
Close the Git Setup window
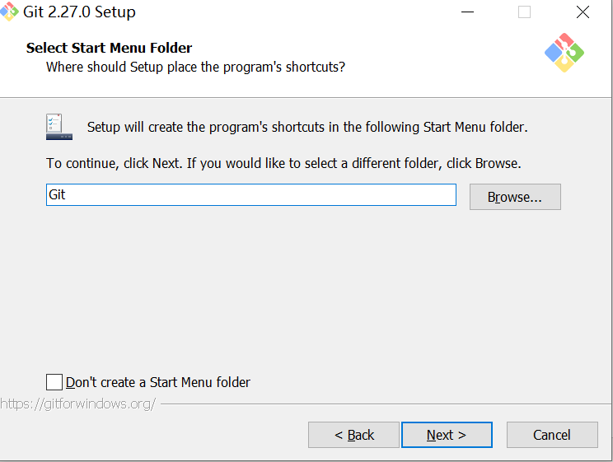pos(583,12)
